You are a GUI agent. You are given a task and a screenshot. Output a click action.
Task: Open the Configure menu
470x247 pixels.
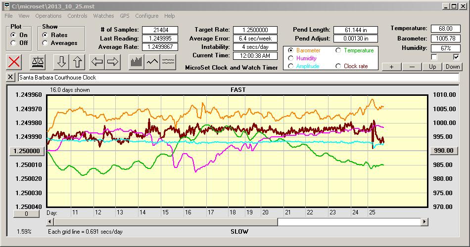point(146,16)
